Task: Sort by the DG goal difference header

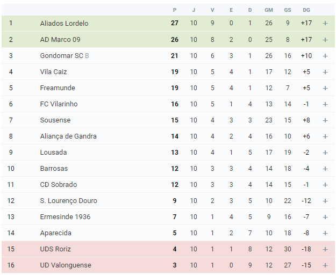Action: [x=306, y=10]
